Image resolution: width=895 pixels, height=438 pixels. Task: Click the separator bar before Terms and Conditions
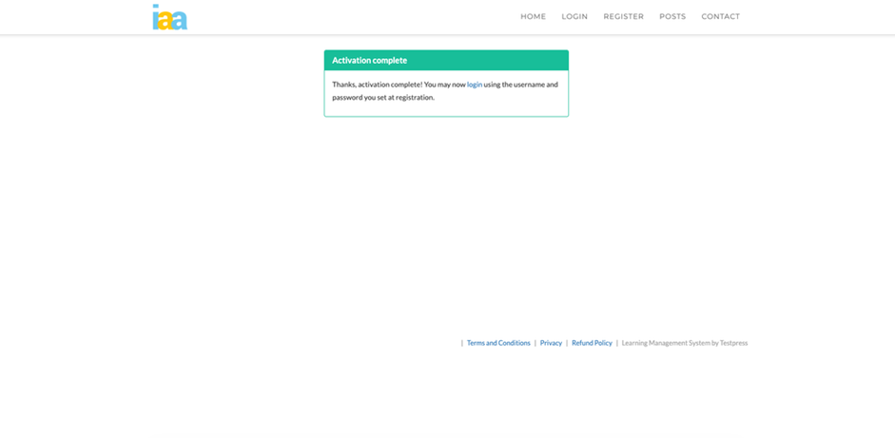click(x=462, y=343)
